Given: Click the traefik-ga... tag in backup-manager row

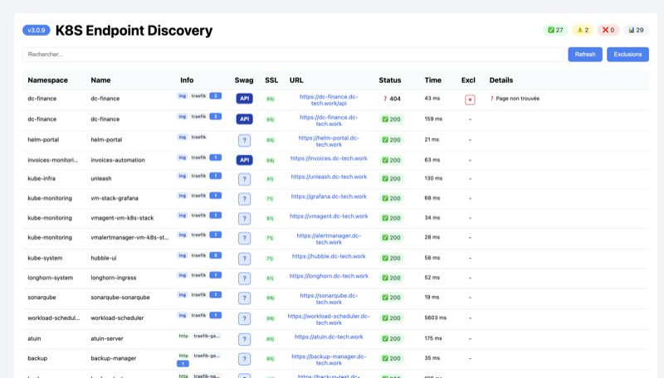Looking at the screenshot, I should [207, 356].
